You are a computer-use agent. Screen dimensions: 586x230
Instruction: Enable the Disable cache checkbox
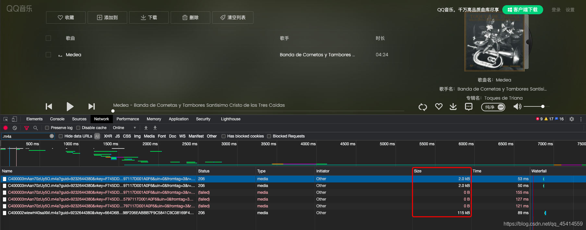point(78,128)
